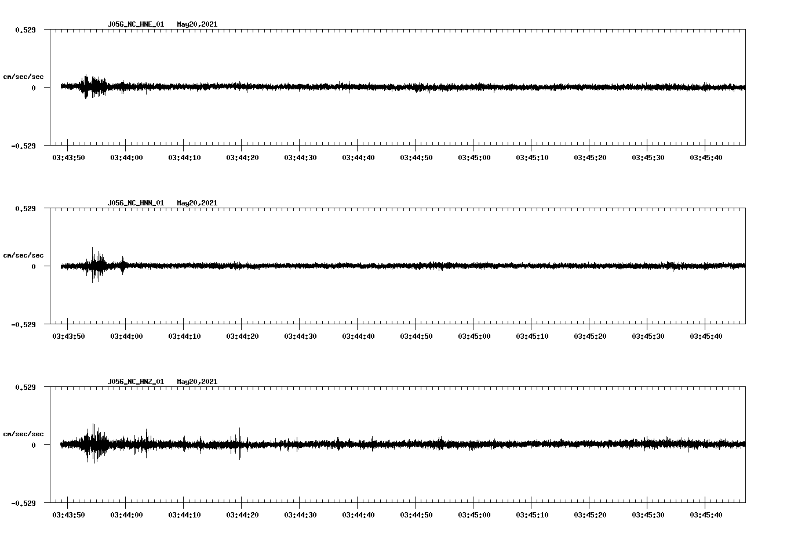Click the cm/sec/sec unit label on bottom plot
The width and height of the screenshot is (787, 536).
point(24,433)
